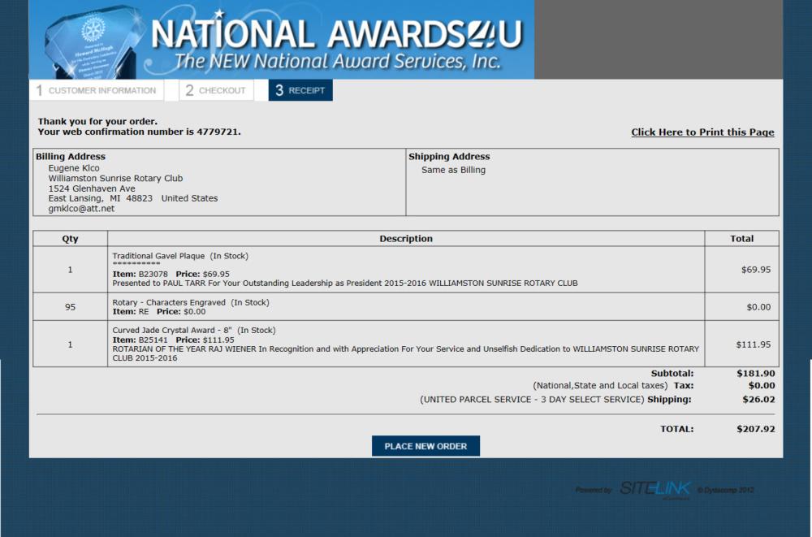Select the email gmklco@att.net
Viewport: 812px width, 537px height.
coord(81,209)
